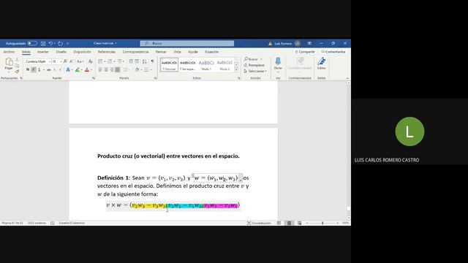
Task: Toggle bold (N) formatting
Action: [28, 70]
